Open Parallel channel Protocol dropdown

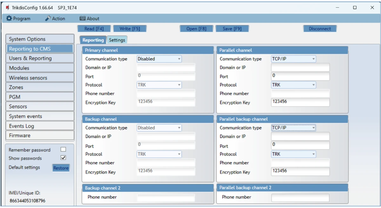(x=293, y=85)
